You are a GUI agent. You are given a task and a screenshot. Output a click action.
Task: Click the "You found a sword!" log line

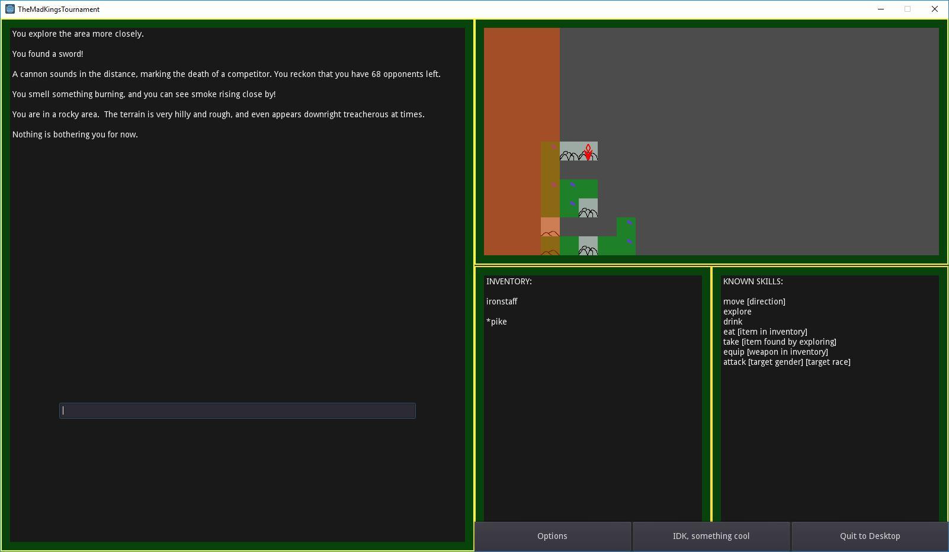point(48,54)
